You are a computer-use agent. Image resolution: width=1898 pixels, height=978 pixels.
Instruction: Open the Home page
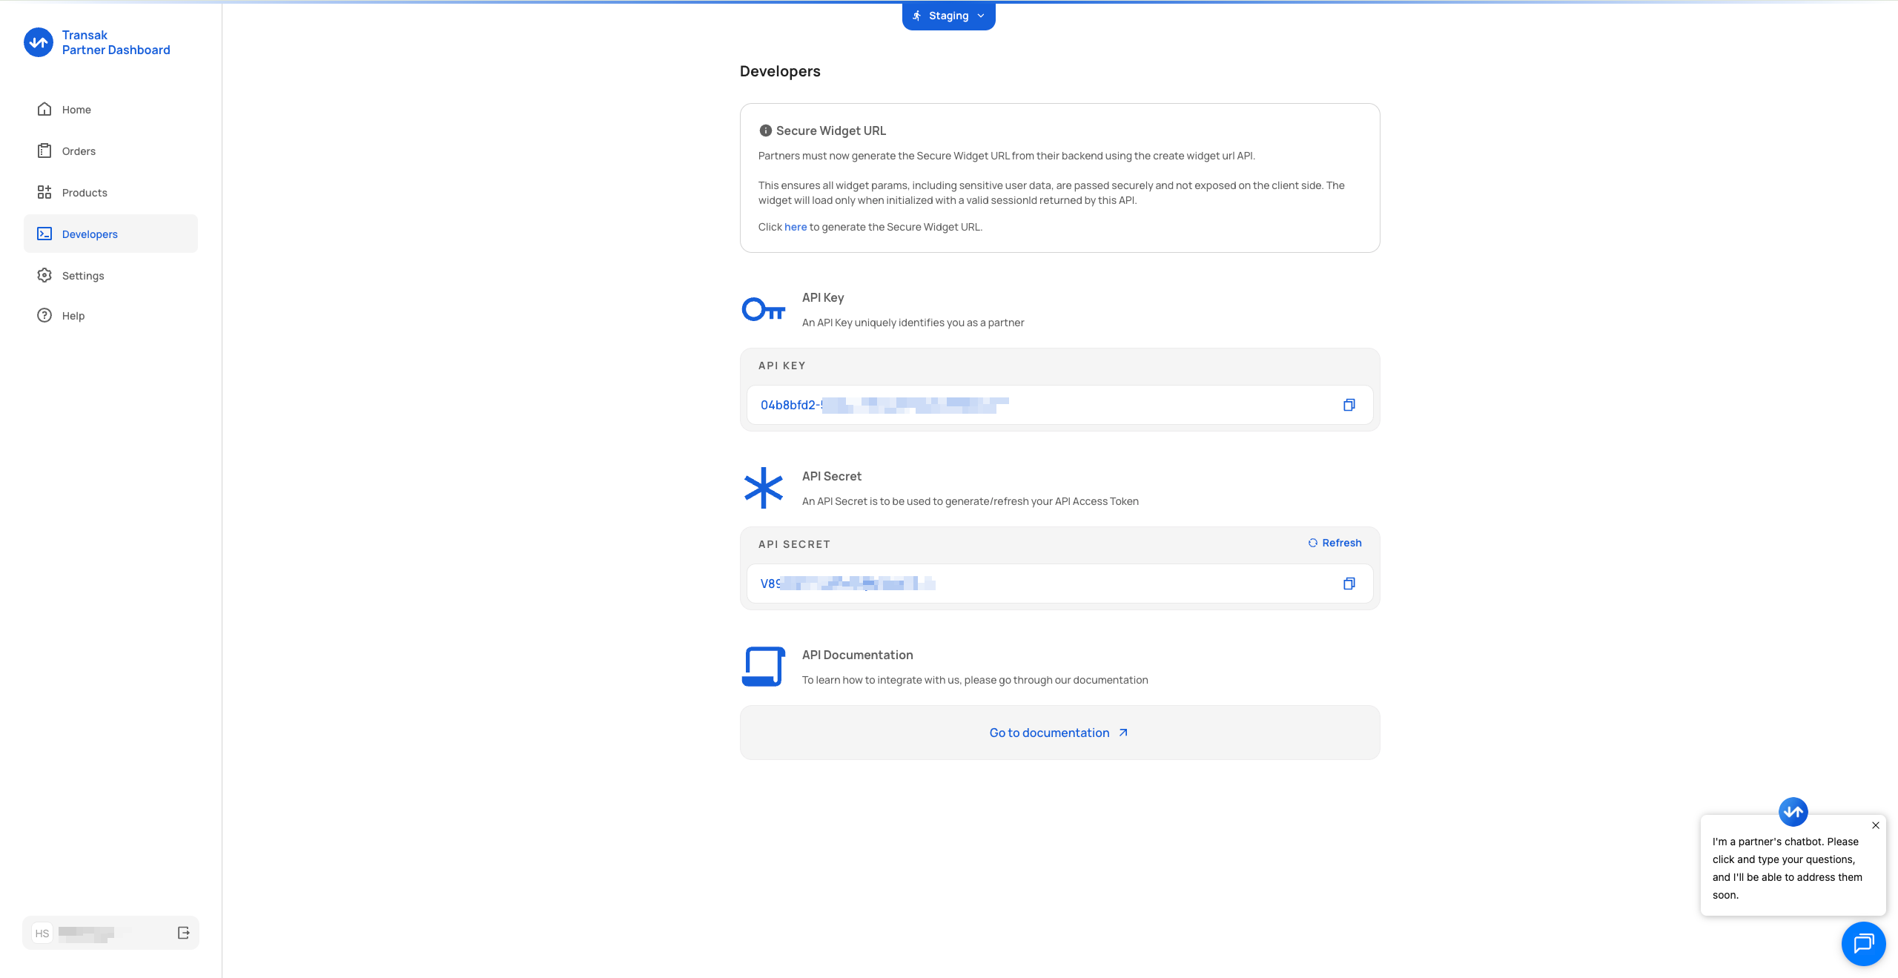pos(76,110)
